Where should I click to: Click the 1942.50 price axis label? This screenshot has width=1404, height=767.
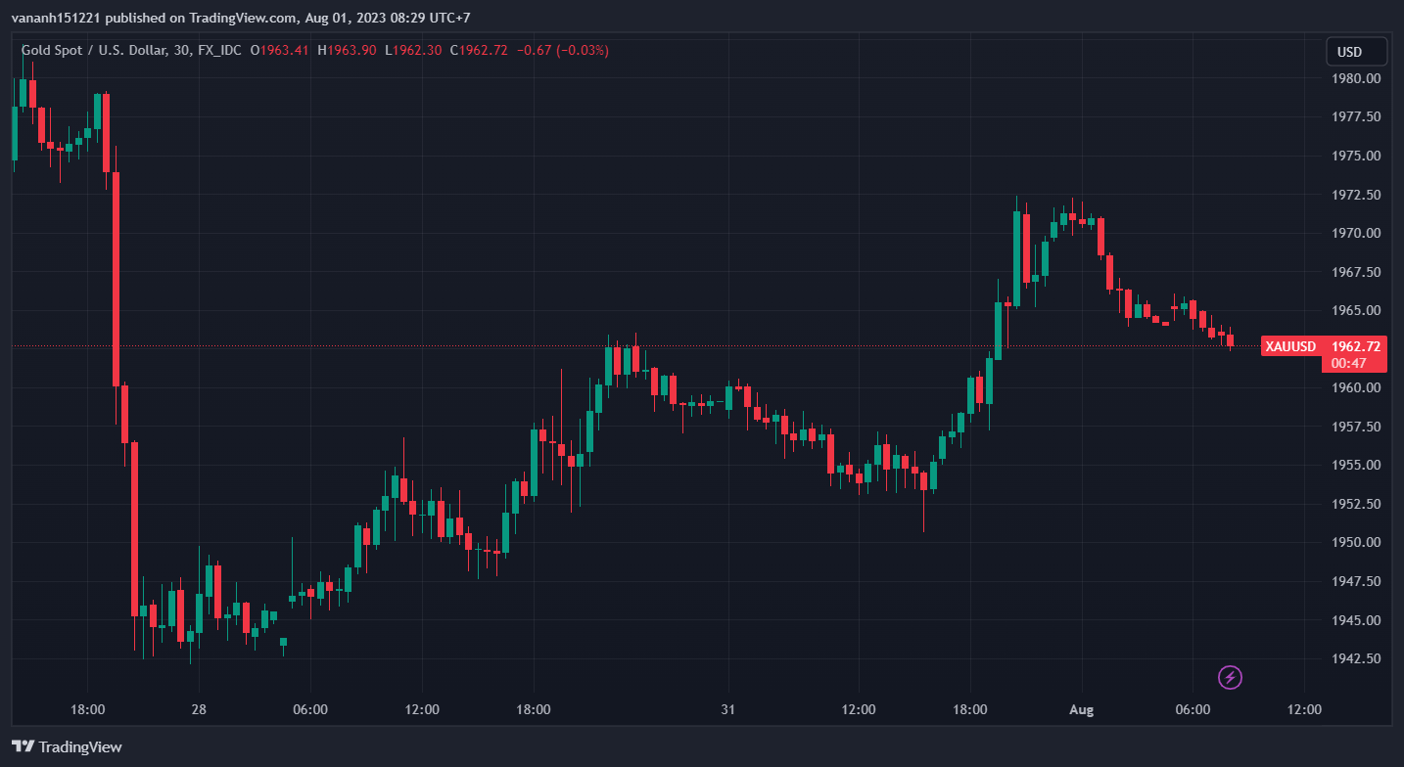coord(1356,658)
